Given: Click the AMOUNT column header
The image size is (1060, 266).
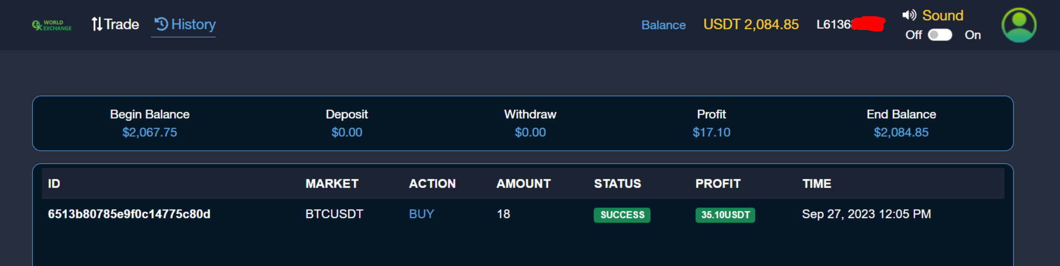Looking at the screenshot, I should (523, 184).
